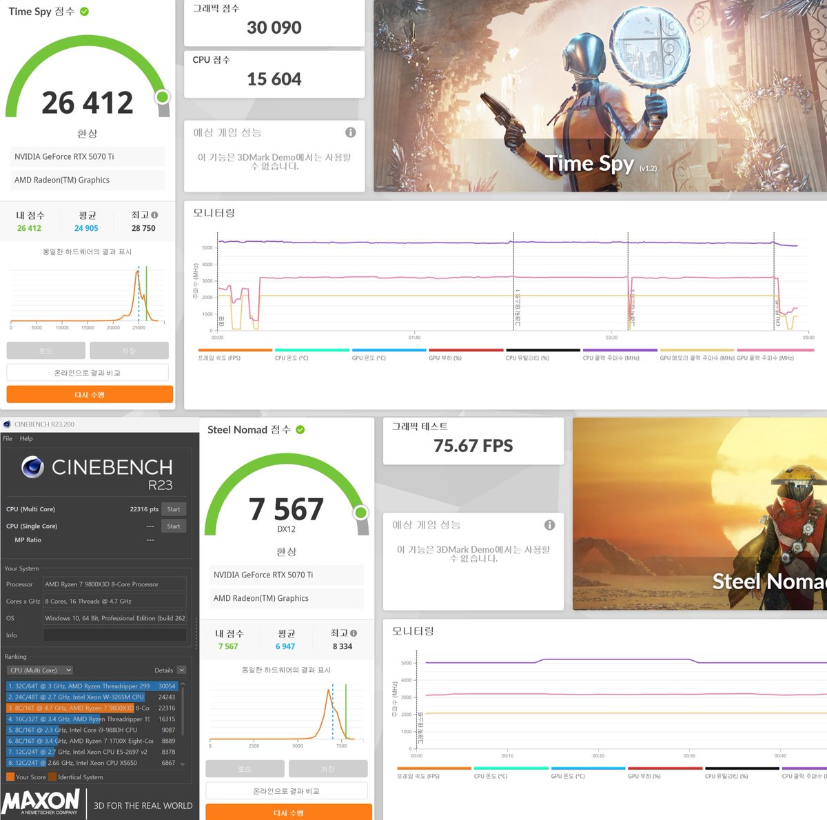Select ranking row 8 Xeon X5650
Image resolution: width=827 pixels, height=820 pixels.
[x=92, y=763]
